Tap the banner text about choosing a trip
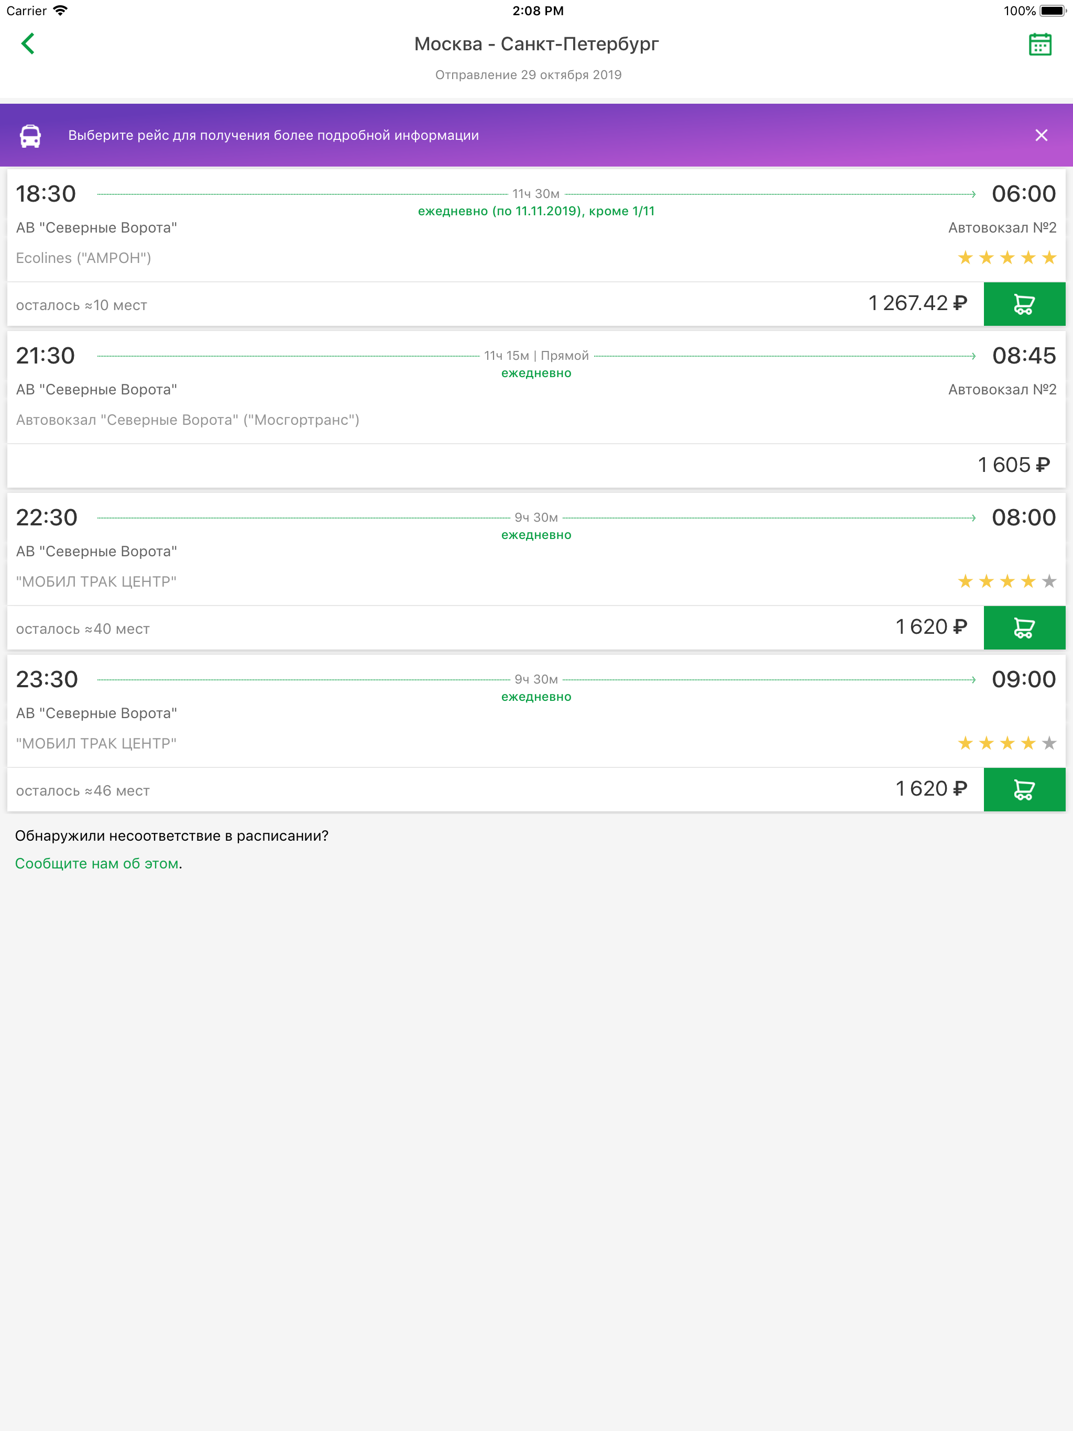 pos(273,136)
